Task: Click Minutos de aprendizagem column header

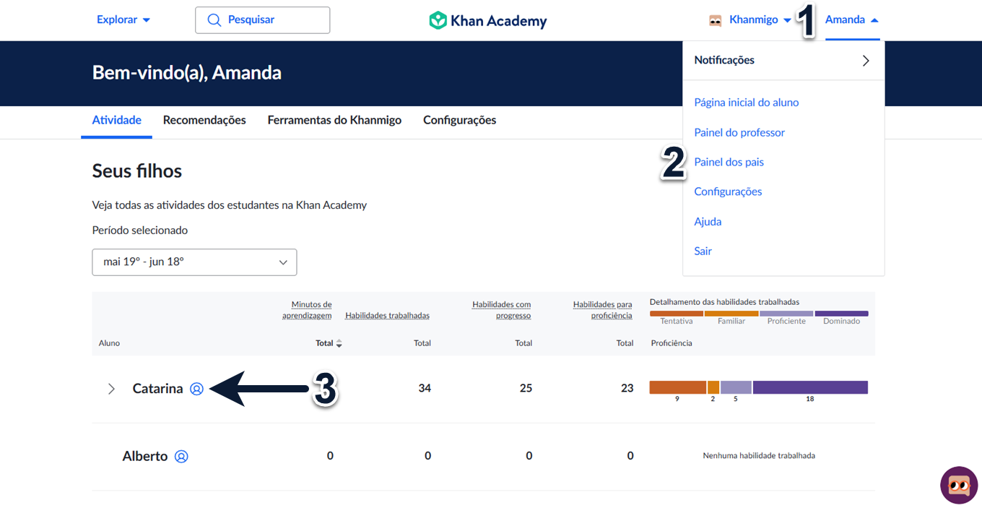Action: pyautogui.click(x=307, y=310)
